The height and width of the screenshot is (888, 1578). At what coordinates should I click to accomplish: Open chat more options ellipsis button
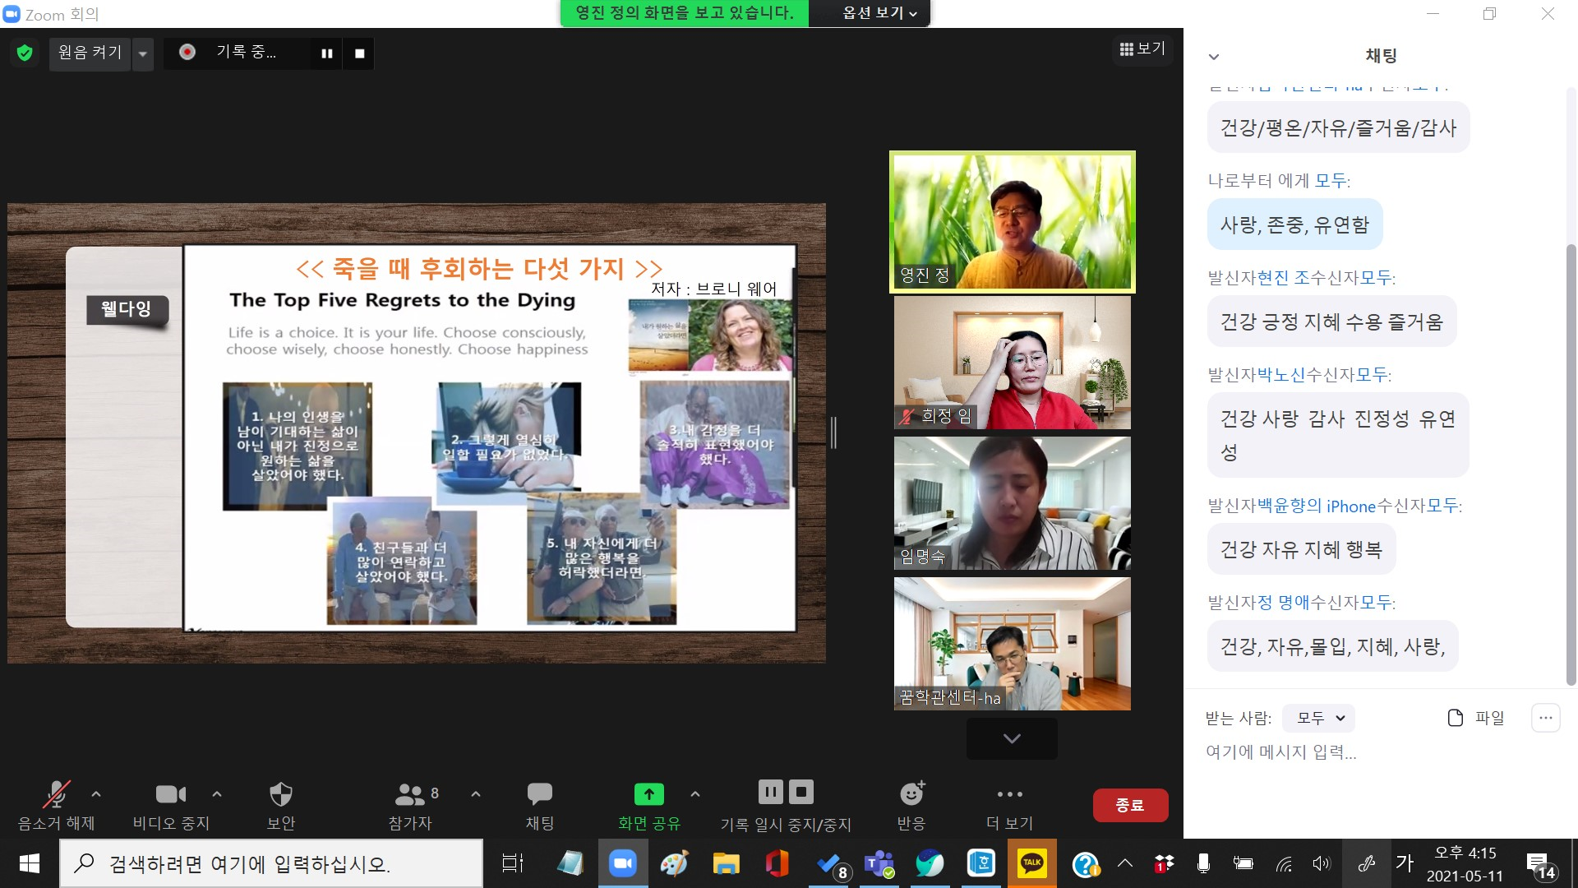[1545, 718]
